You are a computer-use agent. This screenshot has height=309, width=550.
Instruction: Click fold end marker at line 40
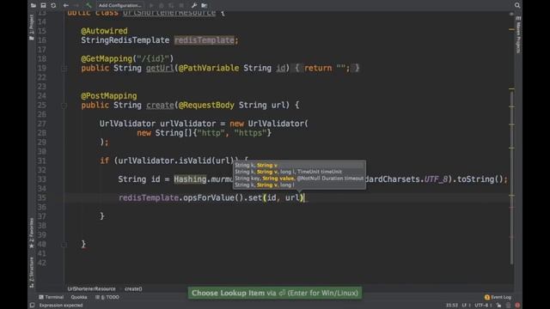pyautogui.click(x=64, y=245)
